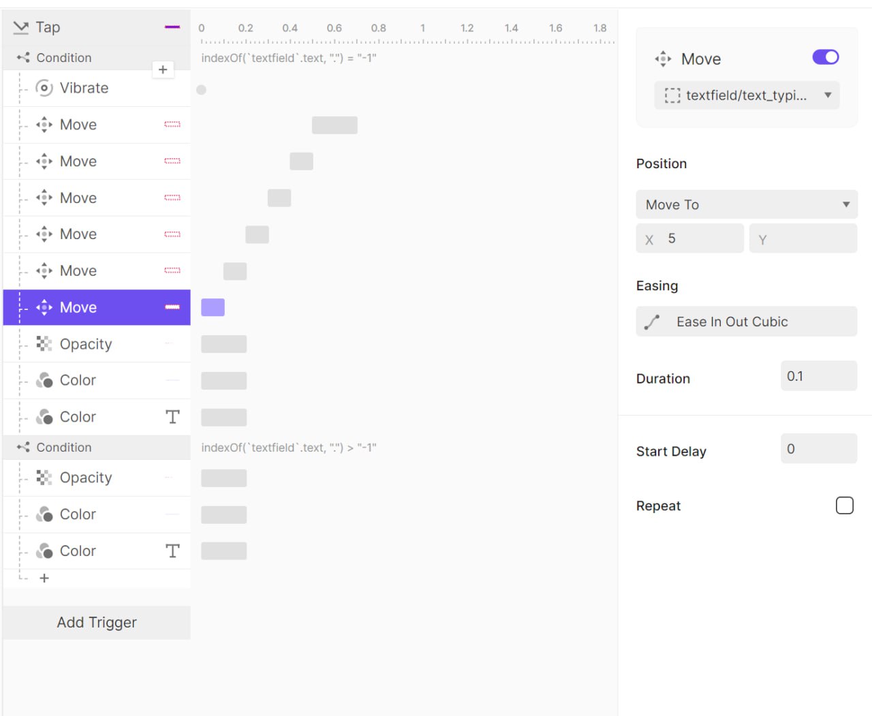Select the Opacity response under the second Condition
Screen dimensions: 872x716
(x=97, y=478)
